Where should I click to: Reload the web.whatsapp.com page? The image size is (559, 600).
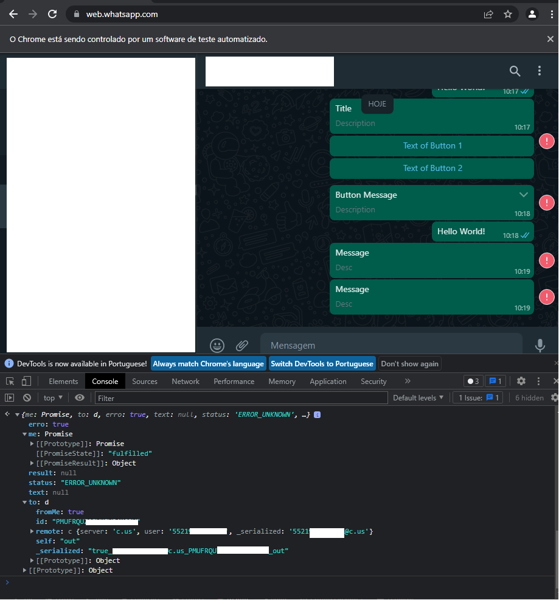tap(52, 15)
